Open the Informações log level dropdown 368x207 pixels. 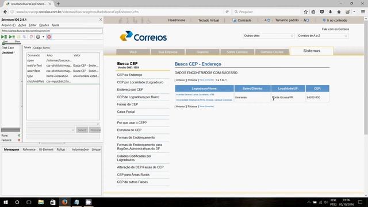tap(80, 149)
